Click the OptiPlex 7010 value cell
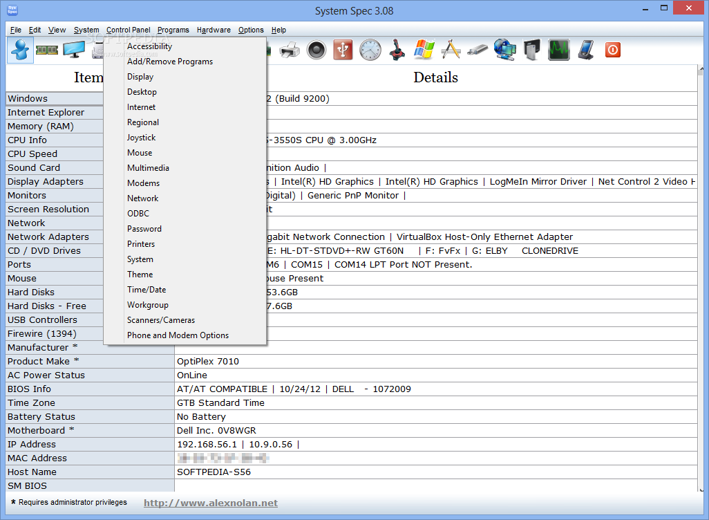 click(x=436, y=362)
